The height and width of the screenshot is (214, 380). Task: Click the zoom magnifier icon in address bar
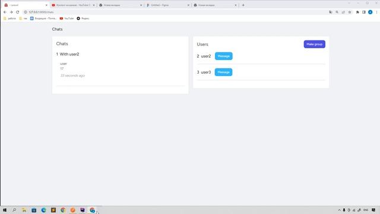point(337,12)
